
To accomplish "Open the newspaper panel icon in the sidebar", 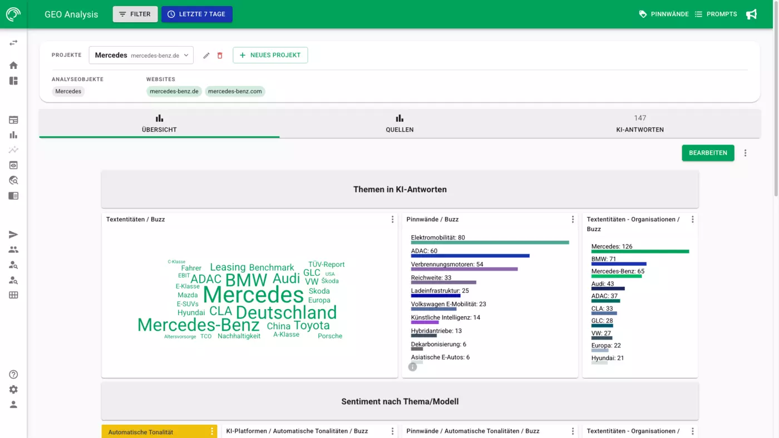I will 13,196.
